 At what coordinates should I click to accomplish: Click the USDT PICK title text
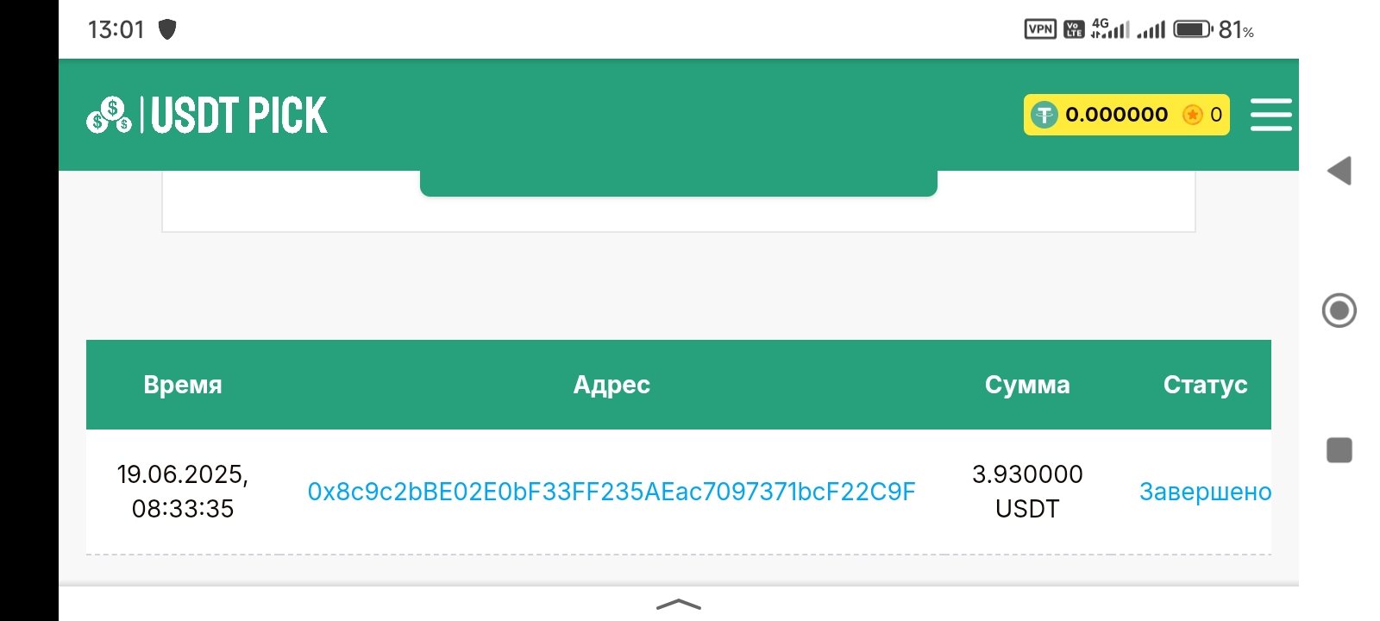(x=239, y=115)
